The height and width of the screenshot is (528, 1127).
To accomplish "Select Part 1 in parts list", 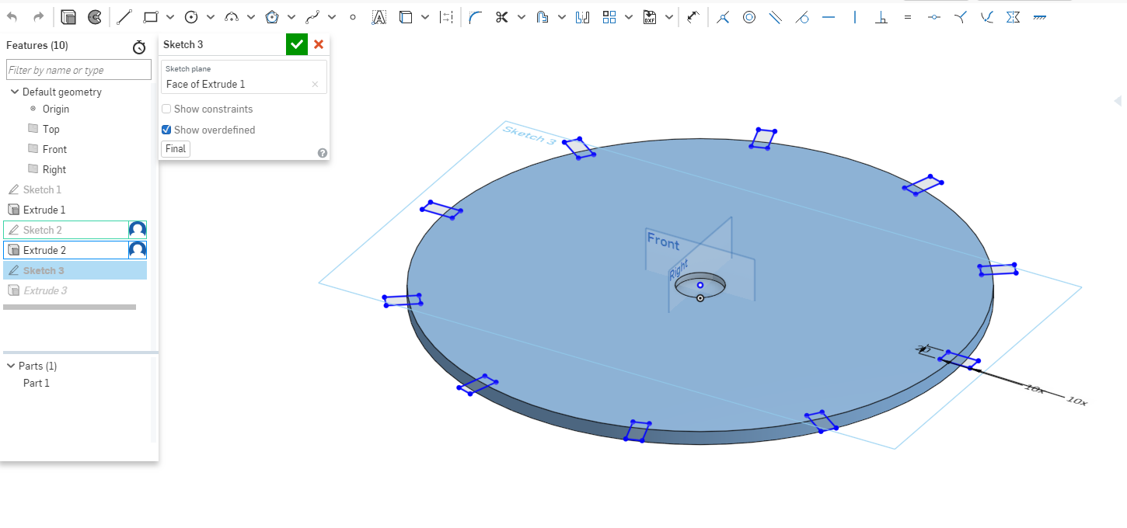I will click(37, 383).
